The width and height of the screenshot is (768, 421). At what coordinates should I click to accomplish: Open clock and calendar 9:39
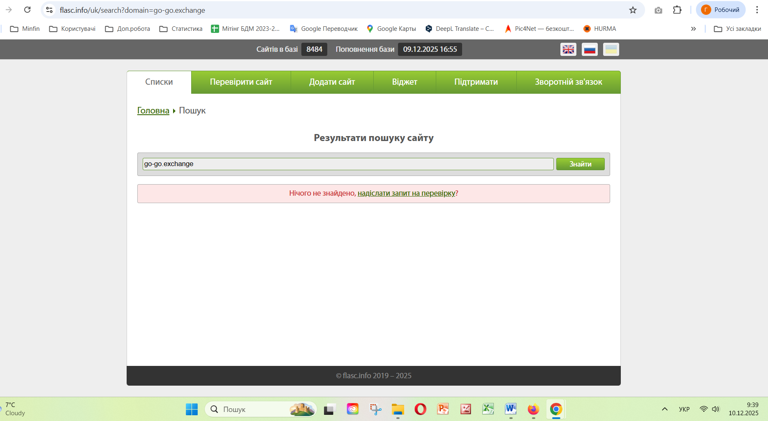[743, 409]
